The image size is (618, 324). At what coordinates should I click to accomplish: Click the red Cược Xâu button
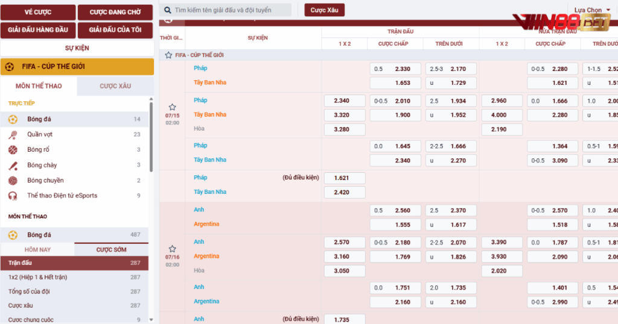click(x=324, y=10)
